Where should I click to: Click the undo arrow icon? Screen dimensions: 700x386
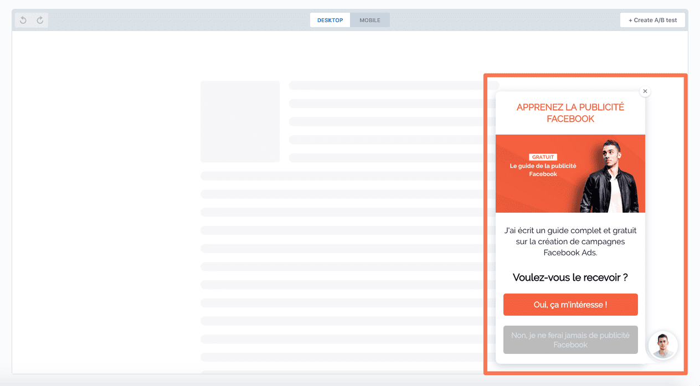[23, 20]
